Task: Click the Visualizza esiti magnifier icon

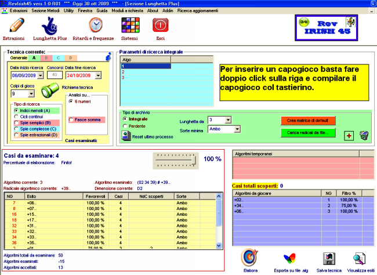Action: coord(359,259)
